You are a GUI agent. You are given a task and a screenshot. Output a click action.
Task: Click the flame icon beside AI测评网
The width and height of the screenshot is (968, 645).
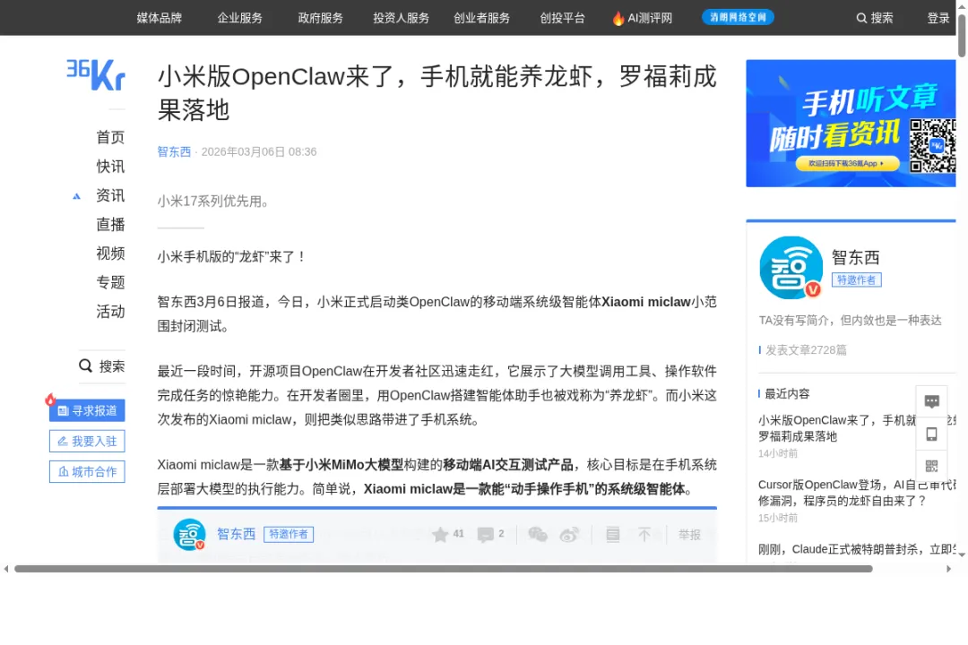pyautogui.click(x=618, y=18)
